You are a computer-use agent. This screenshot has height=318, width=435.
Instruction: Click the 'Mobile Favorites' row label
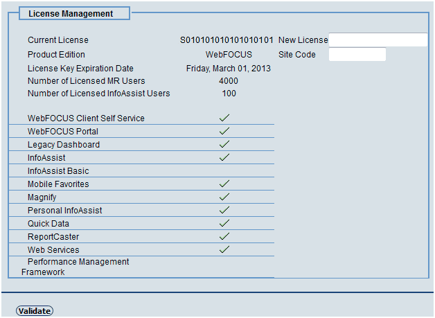pyautogui.click(x=58, y=184)
